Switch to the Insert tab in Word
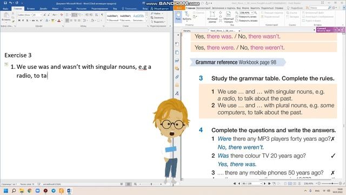This screenshot has width=346, height=195. coord(31,9)
